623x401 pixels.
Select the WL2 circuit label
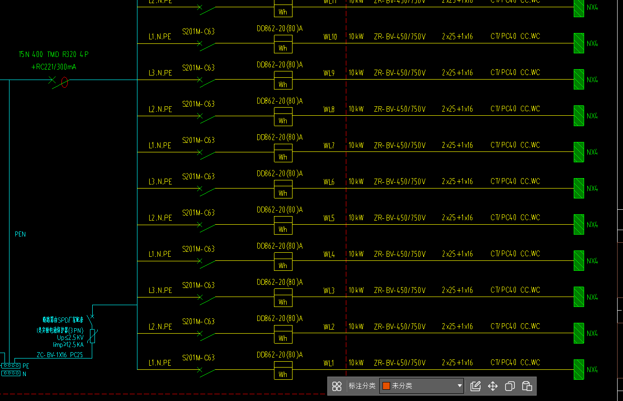329,327
